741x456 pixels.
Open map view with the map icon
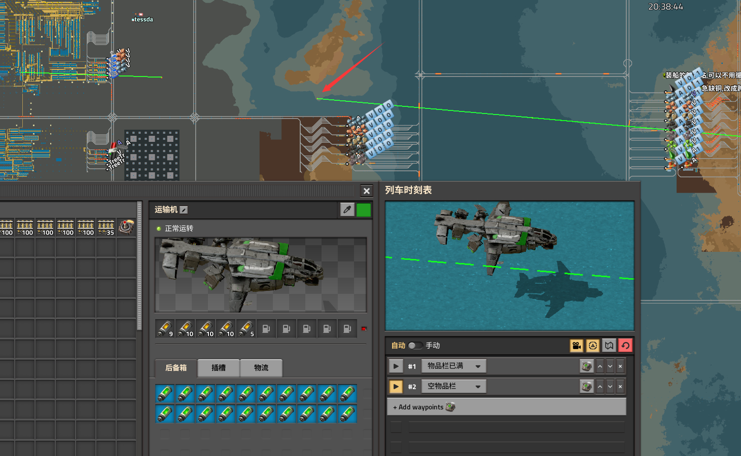[609, 346]
